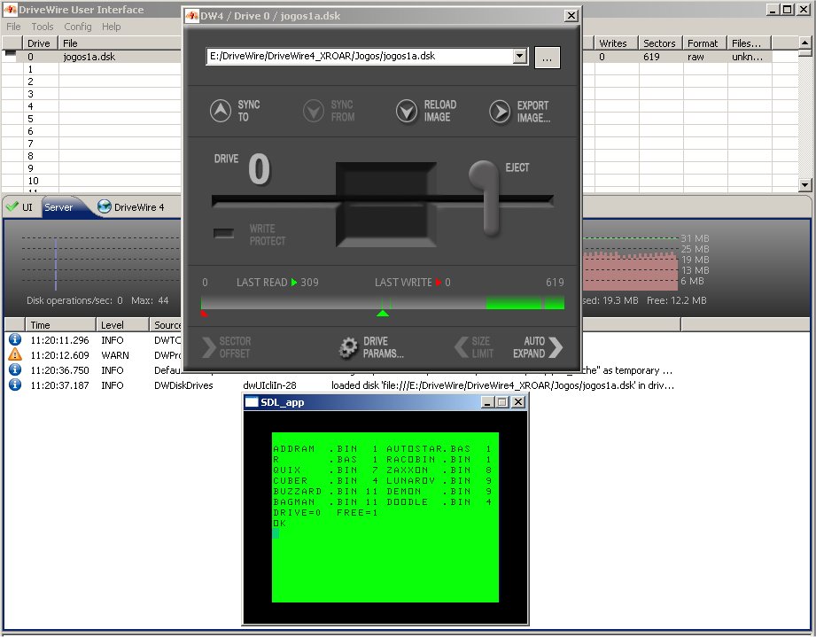Click the red last-write marker on sector bar

[x=204, y=313]
